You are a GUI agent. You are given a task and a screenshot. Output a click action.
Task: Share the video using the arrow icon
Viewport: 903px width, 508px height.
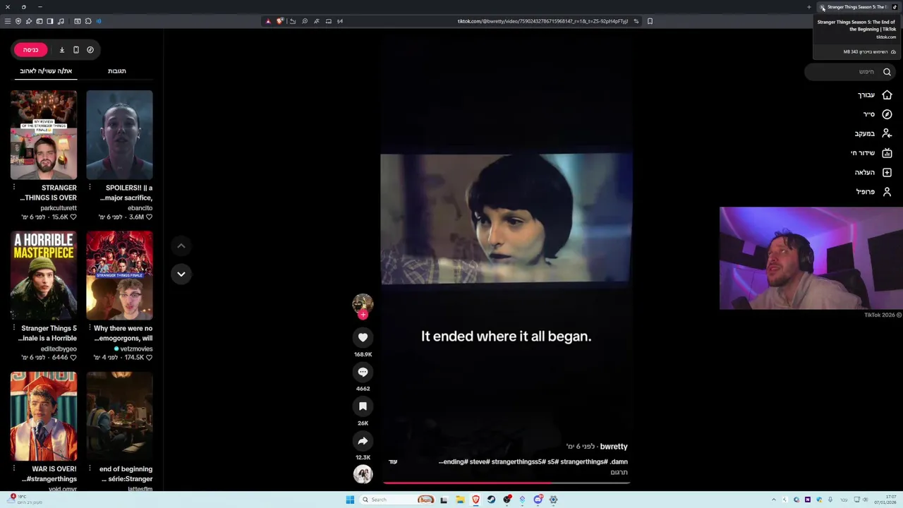[363, 441]
